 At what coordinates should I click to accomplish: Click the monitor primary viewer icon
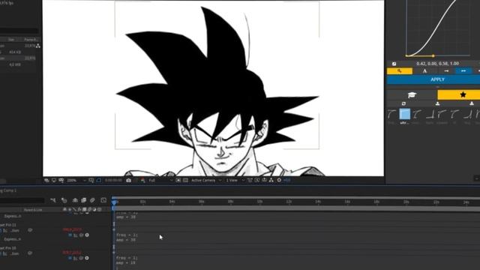(54, 180)
